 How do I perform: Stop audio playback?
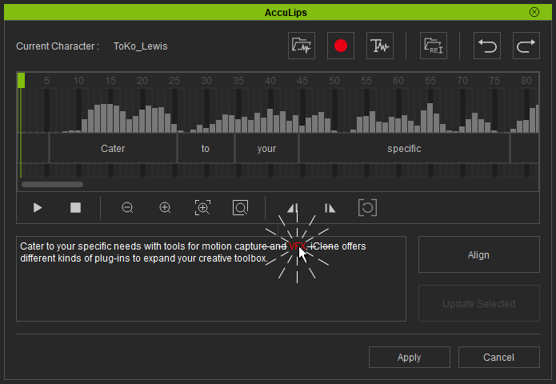tap(76, 208)
